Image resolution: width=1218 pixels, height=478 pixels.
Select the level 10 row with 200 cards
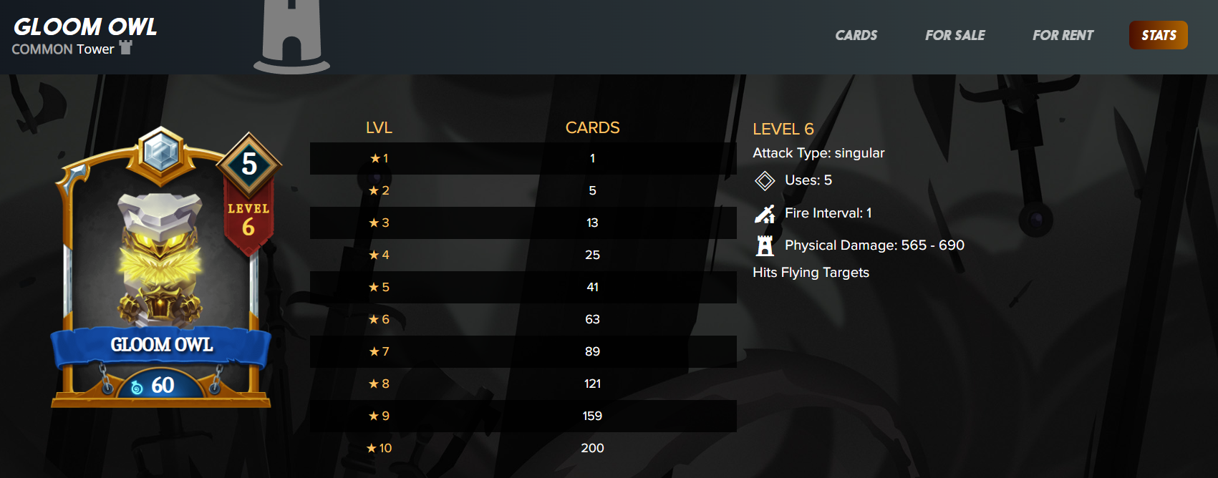(523, 448)
